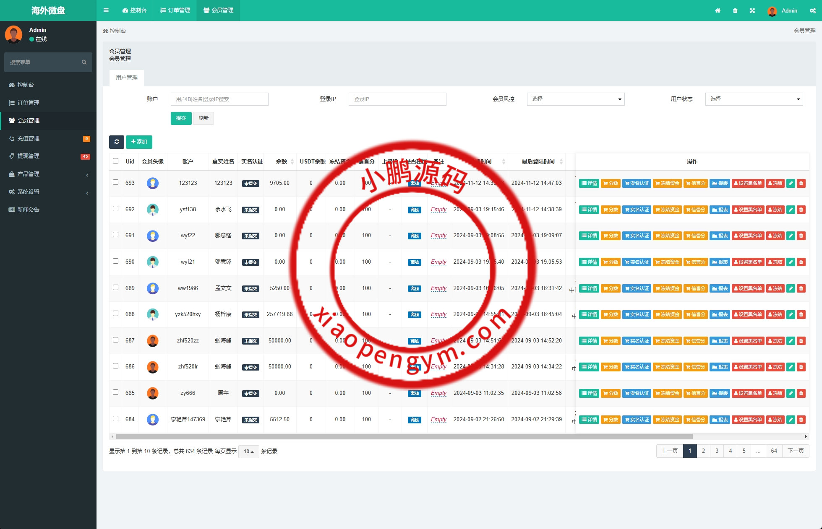The height and width of the screenshot is (529, 822).
Task: Switch to the 订单管理 top tab
Action: click(x=175, y=10)
